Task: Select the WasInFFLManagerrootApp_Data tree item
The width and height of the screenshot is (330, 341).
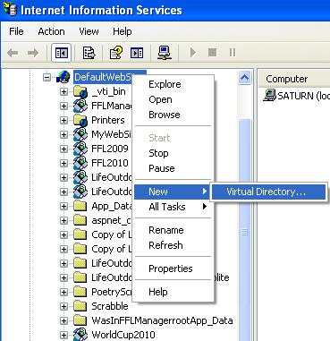Action: pos(162,320)
